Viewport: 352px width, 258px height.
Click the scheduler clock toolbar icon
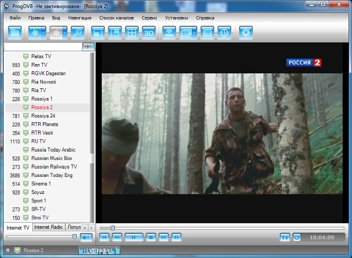(x=225, y=32)
